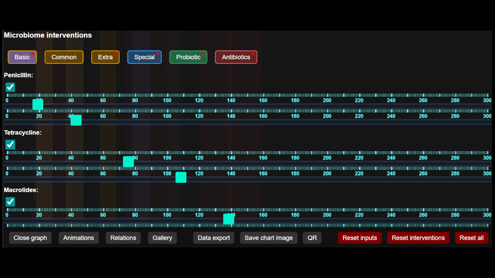Open the Special interventions tab
The image size is (495, 278).
[x=144, y=57]
